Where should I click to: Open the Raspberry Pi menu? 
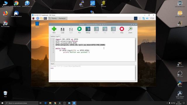tap(33, 18)
